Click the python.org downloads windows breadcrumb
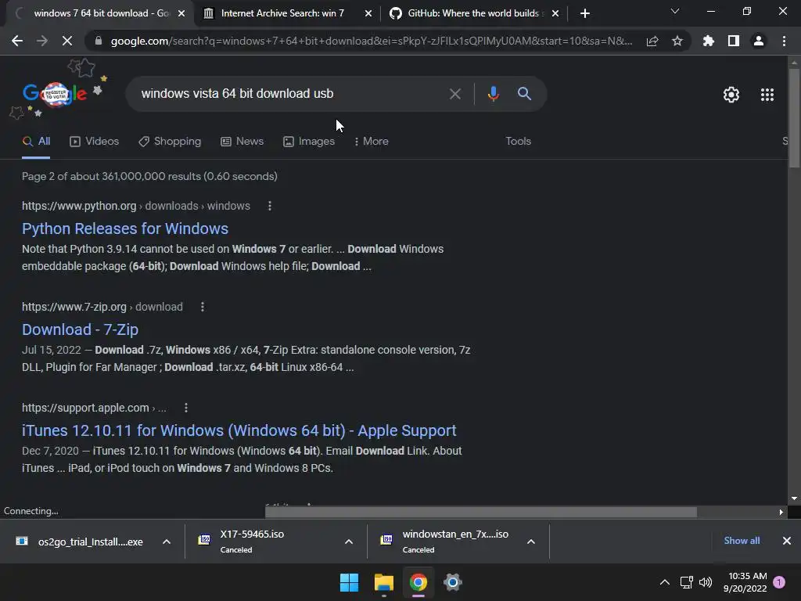 coord(136,206)
